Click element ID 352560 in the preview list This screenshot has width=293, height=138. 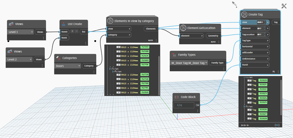click(145, 47)
